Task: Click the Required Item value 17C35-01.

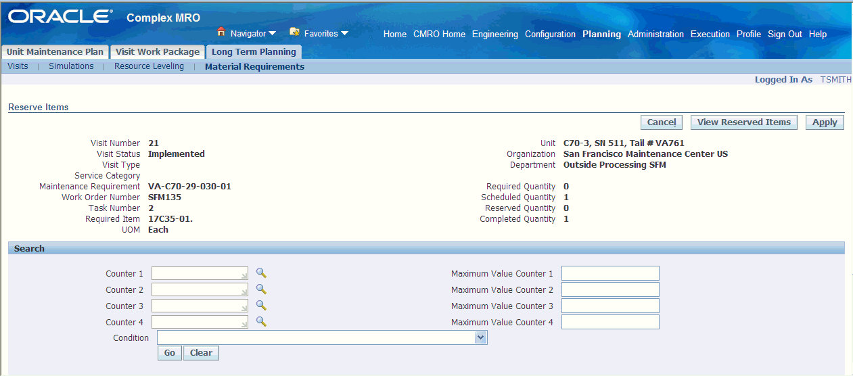Action: coord(170,219)
